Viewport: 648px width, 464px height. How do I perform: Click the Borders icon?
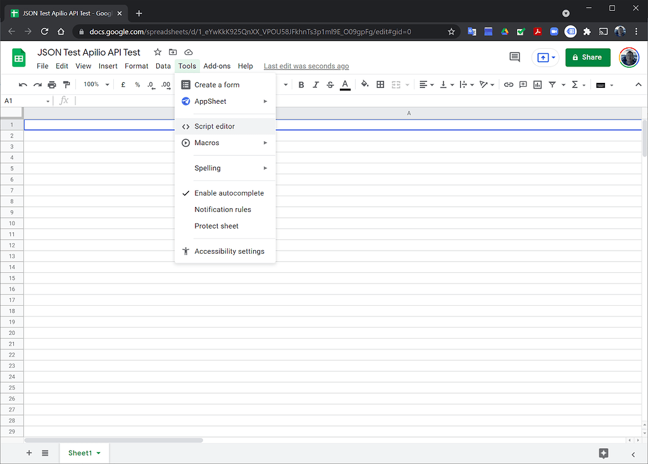point(380,84)
